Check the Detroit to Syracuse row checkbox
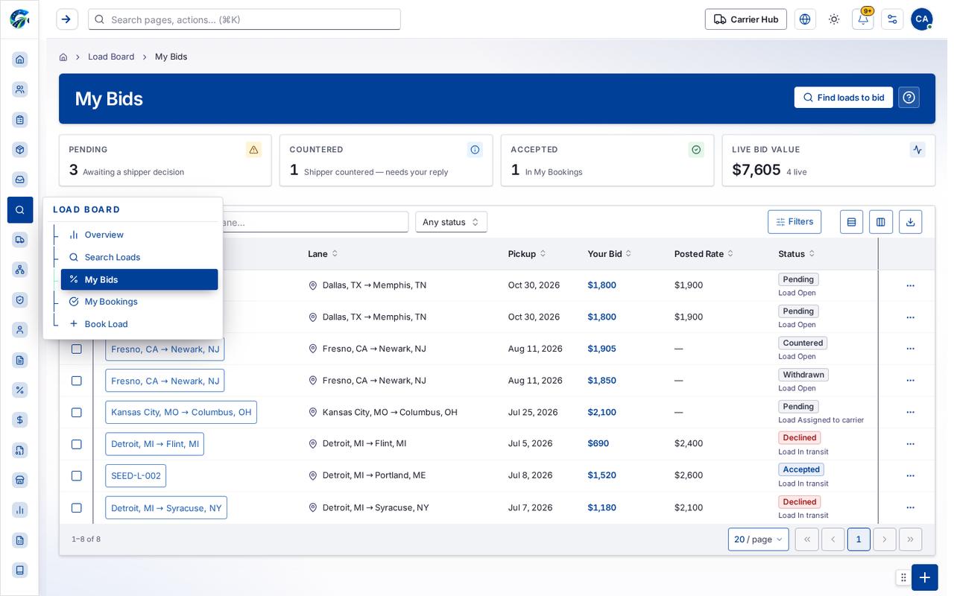954x596 pixels. pyautogui.click(x=76, y=508)
